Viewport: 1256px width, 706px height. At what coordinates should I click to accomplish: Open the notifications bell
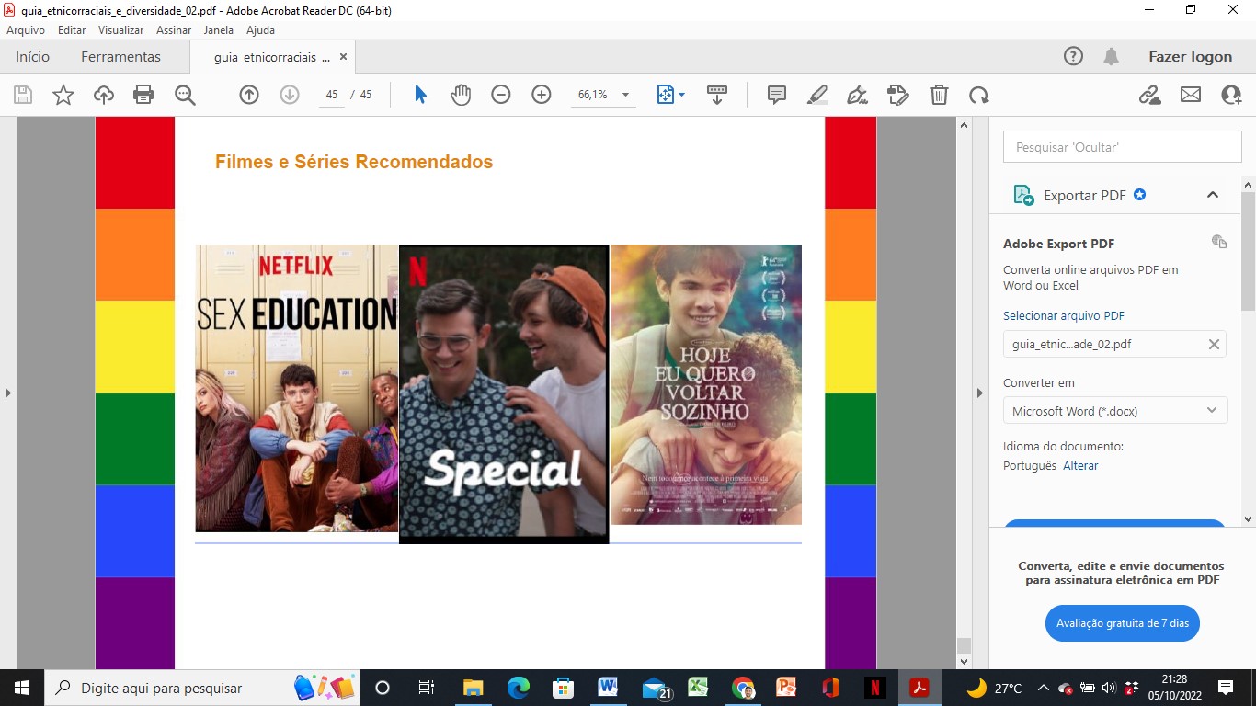click(1111, 57)
